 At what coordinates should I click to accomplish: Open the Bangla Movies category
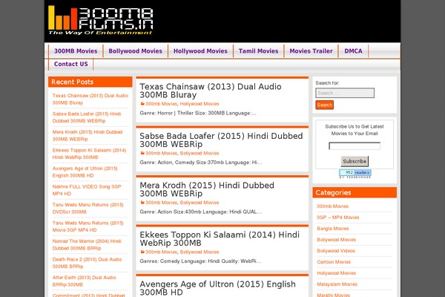[332, 229]
